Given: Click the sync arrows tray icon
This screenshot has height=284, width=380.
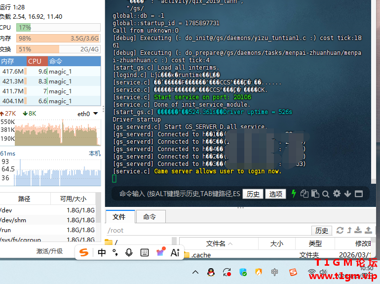Looking at the screenshot, I should click(227, 272).
